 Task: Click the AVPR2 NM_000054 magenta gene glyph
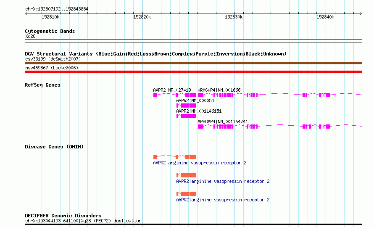186,106
